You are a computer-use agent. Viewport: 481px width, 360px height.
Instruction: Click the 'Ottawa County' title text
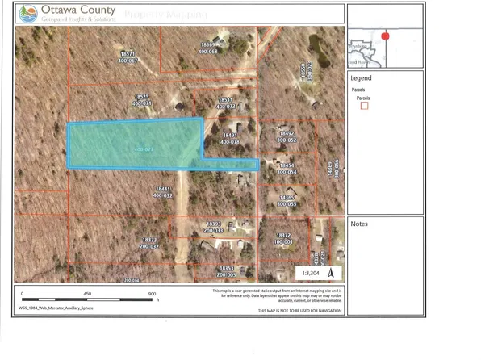pos(78,10)
